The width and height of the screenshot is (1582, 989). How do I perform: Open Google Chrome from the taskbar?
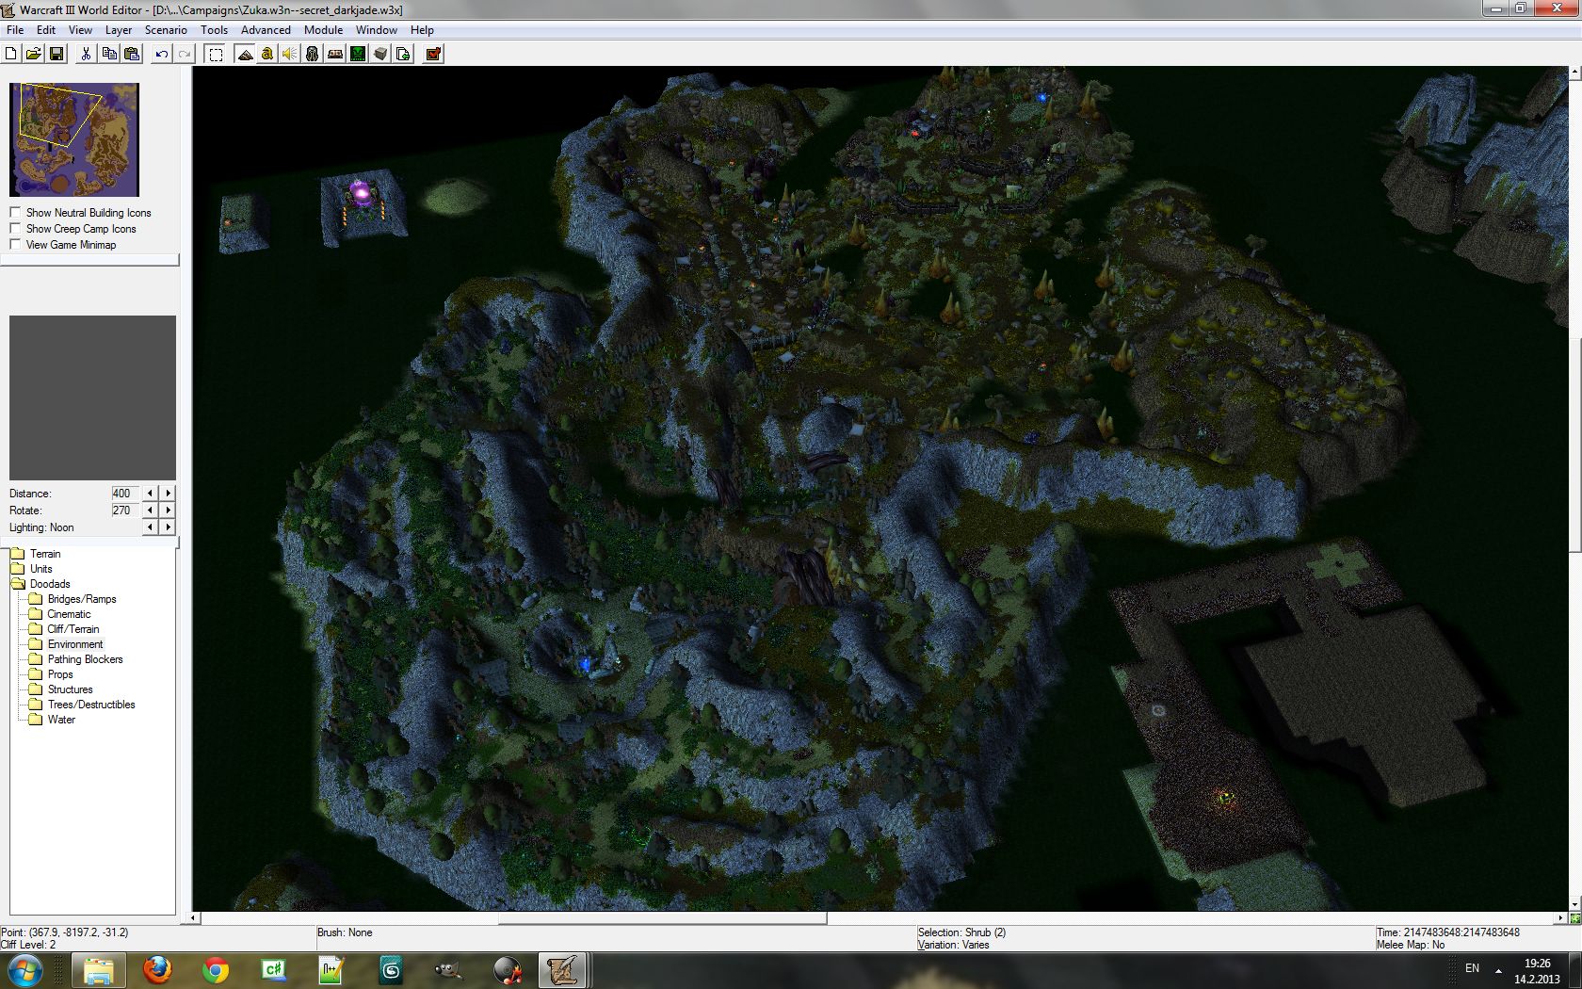pyautogui.click(x=216, y=969)
